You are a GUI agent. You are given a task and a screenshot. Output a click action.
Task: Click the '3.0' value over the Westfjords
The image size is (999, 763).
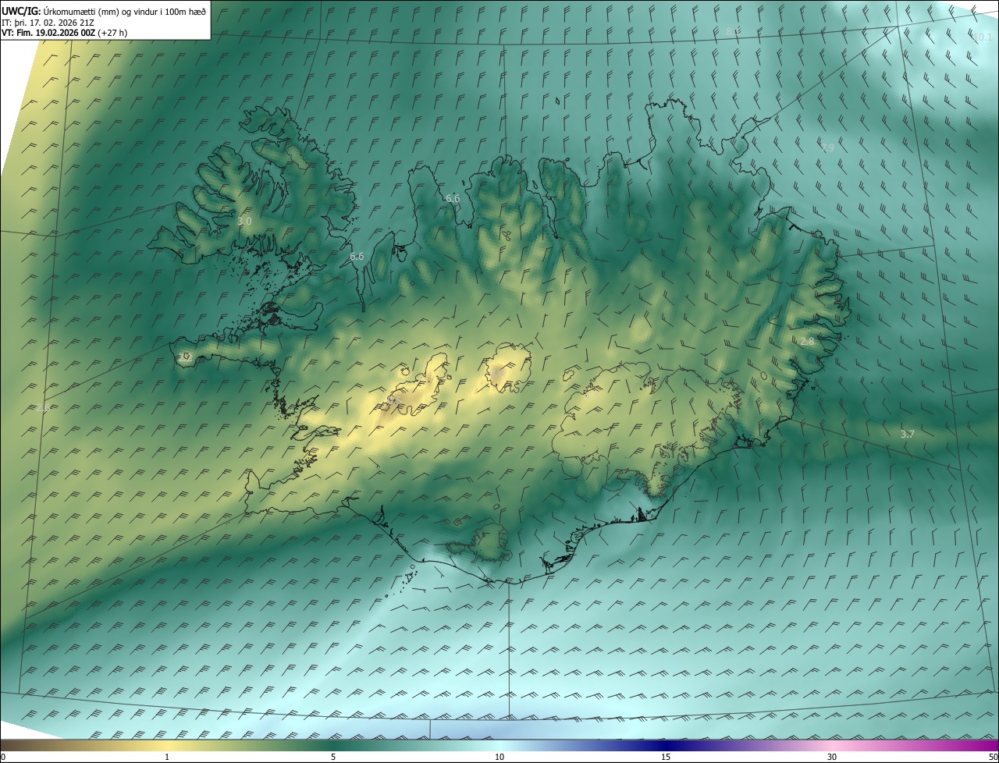click(244, 222)
